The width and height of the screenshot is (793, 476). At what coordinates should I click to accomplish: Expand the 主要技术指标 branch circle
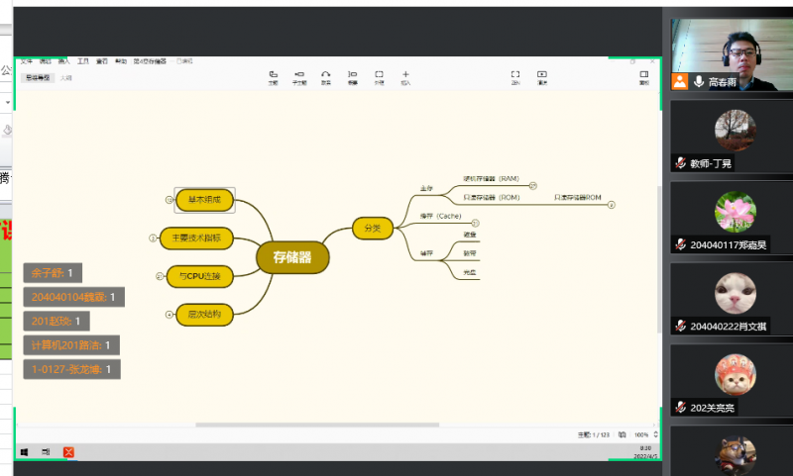click(153, 238)
